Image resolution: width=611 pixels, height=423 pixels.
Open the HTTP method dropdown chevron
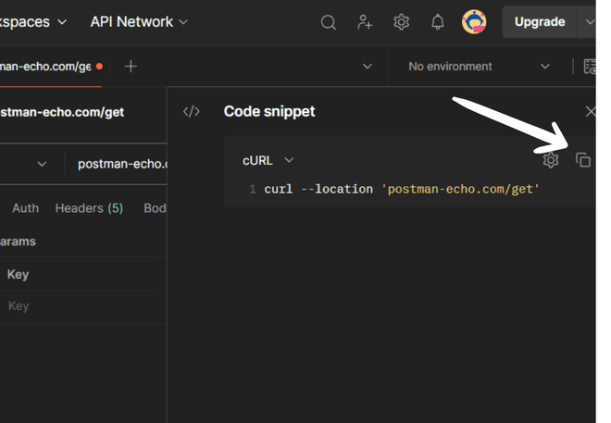pos(42,164)
